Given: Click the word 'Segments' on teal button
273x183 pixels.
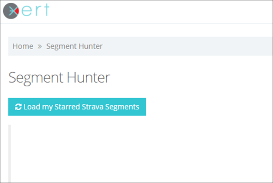Looking at the screenshot, I should click(122, 107).
